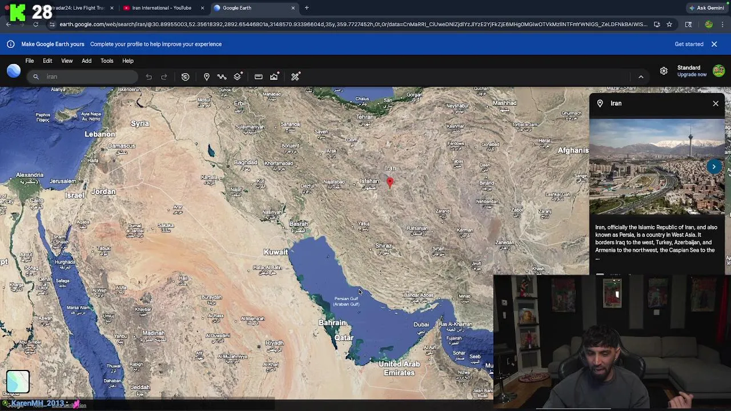The width and height of the screenshot is (731, 411).
Task: Click the red Iran map pin
Action: (390, 183)
